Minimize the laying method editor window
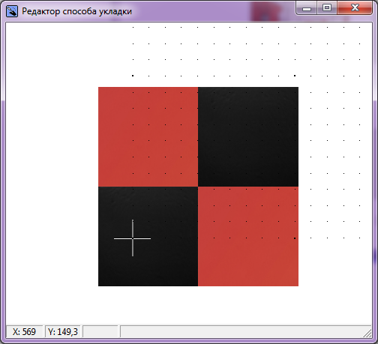The height and width of the screenshot is (344, 378). click(x=307, y=8)
